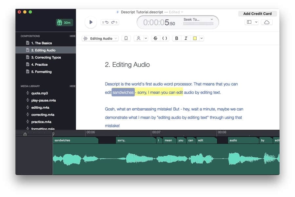
Task: Open layout options dropdown arrow
Action: (x=256, y=22)
